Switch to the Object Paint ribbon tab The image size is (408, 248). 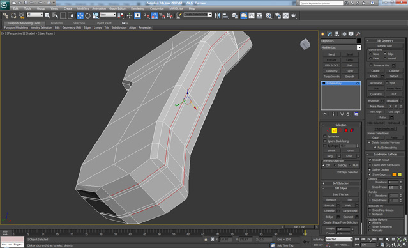(x=103, y=23)
